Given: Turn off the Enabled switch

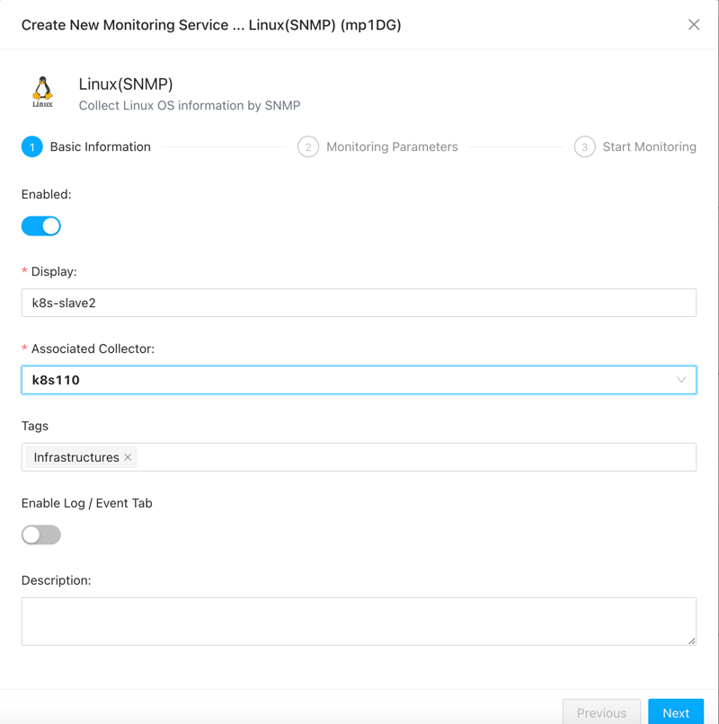Looking at the screenshot, I should click(41, 225).
